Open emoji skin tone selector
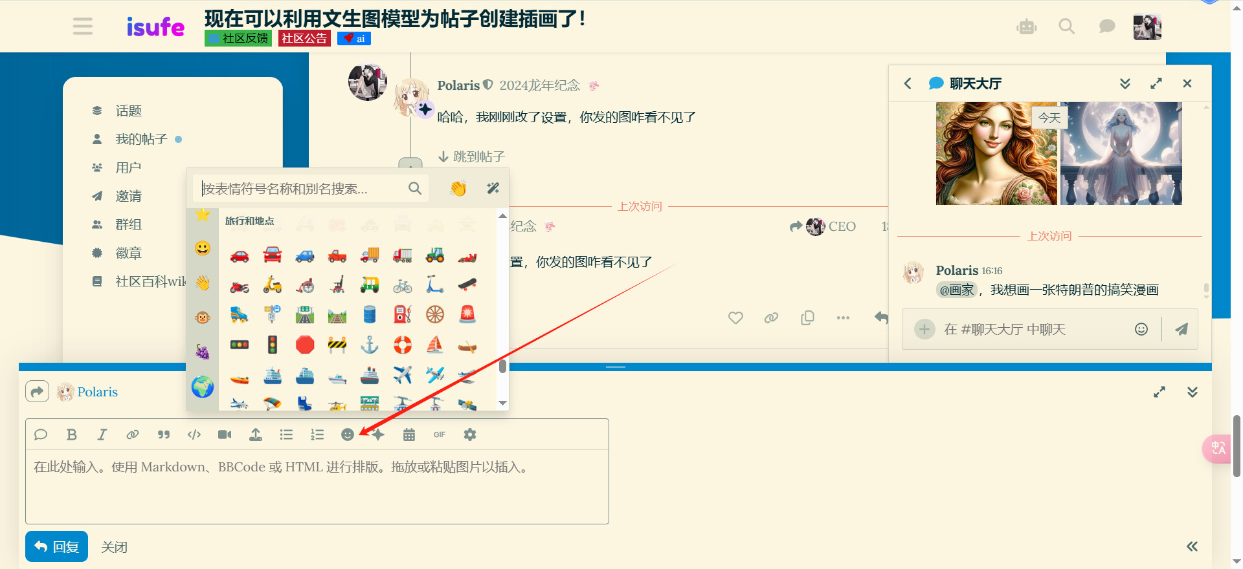 click(x=458, y=188)
